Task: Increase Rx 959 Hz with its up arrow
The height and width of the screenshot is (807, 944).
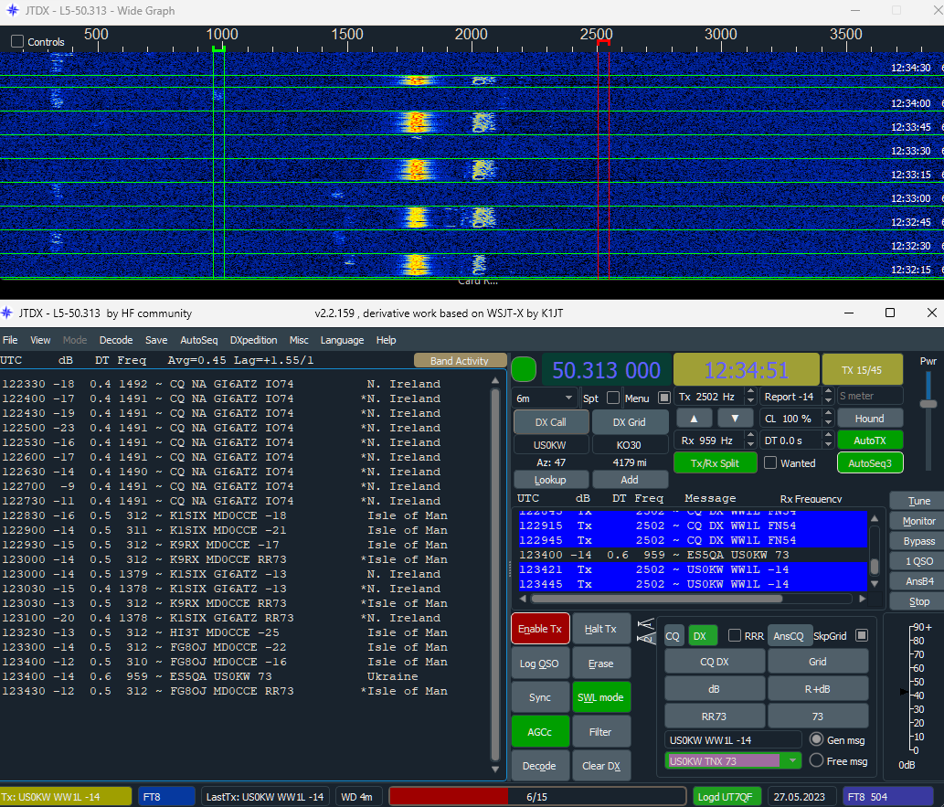Action: (x=749, y=436)
